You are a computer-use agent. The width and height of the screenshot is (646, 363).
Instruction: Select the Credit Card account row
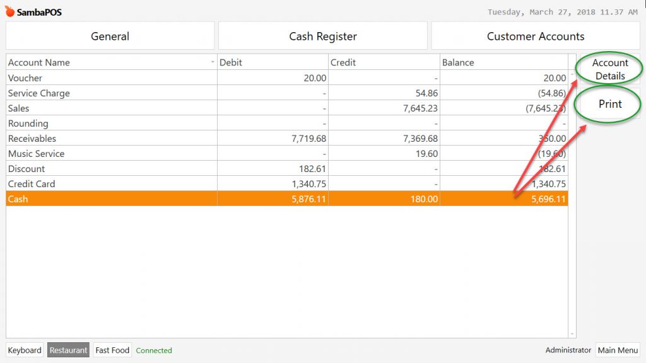pyautogui.click(x=287, y=184)
